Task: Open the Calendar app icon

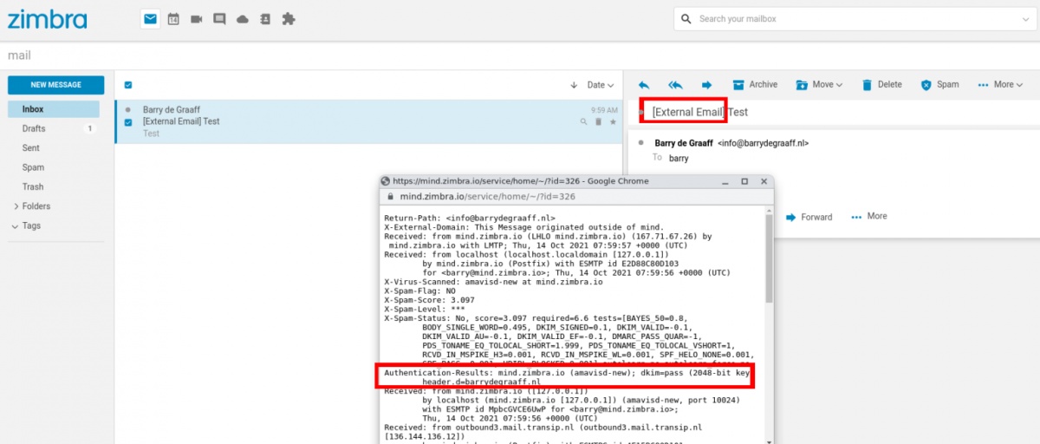Action: pyautogui.click(x=173, y=19)
